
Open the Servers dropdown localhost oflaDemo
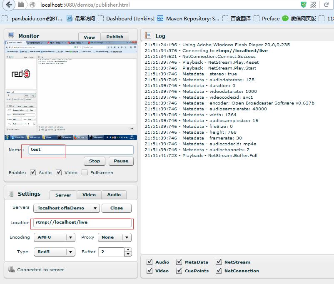67,208
